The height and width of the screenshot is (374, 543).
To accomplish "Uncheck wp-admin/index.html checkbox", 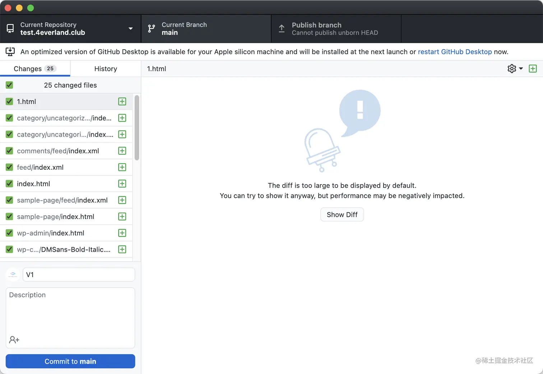I will point(9,233).
